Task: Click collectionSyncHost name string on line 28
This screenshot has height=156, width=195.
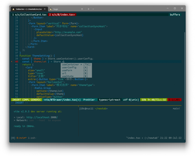Action: [92, 26]
